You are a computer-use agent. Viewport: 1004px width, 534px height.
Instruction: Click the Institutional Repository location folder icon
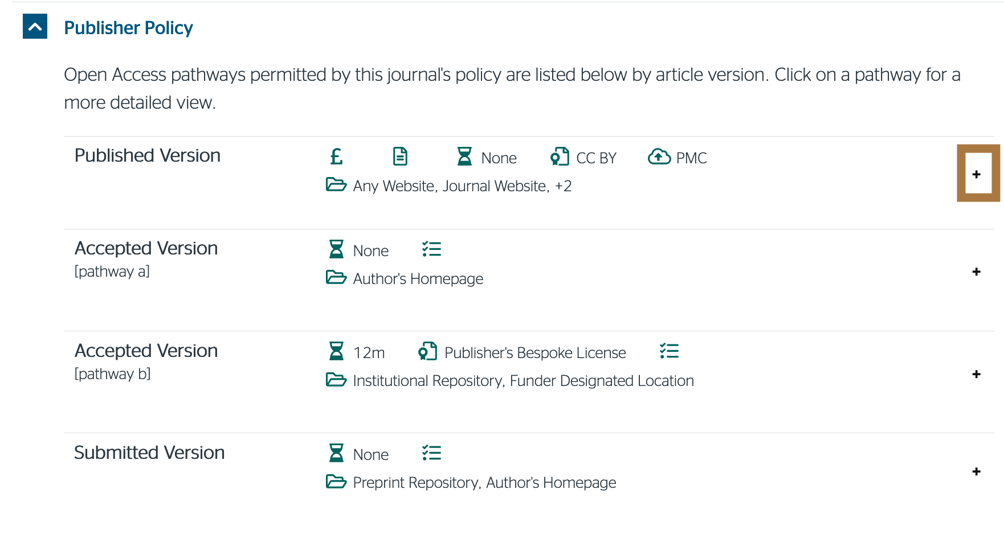(x=336, y=379)
